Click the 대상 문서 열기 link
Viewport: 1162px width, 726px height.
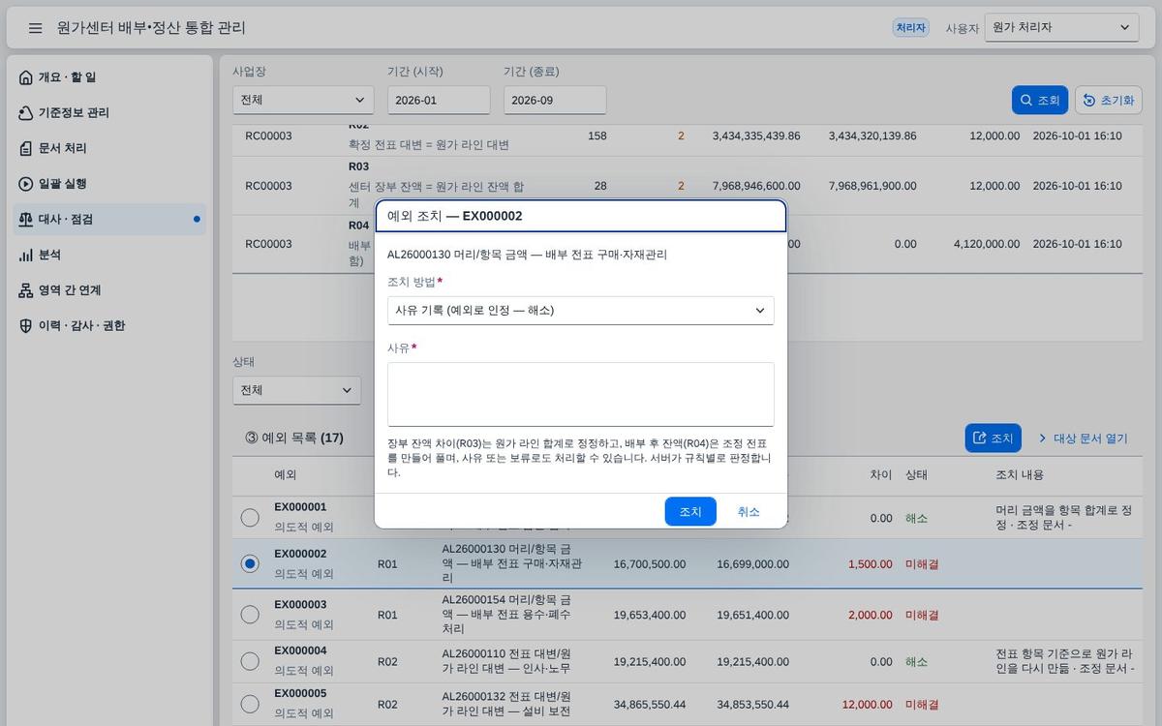coord(1083,438)
